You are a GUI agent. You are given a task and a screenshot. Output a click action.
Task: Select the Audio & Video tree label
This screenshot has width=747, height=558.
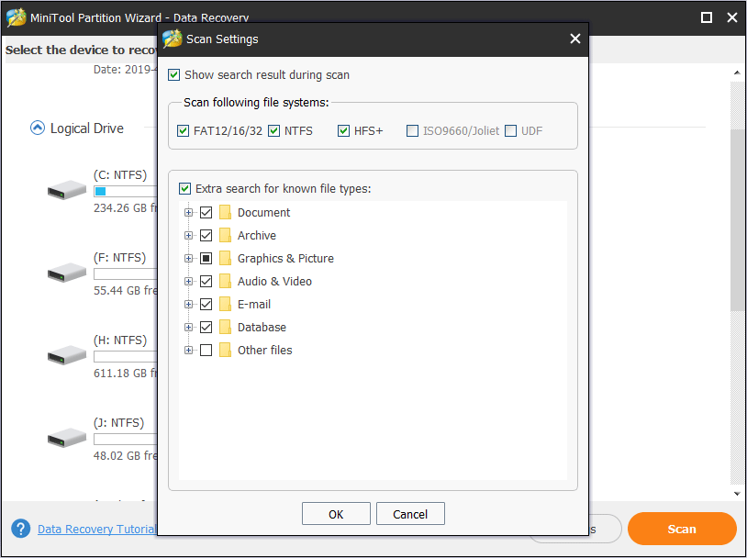click(274, 281)
